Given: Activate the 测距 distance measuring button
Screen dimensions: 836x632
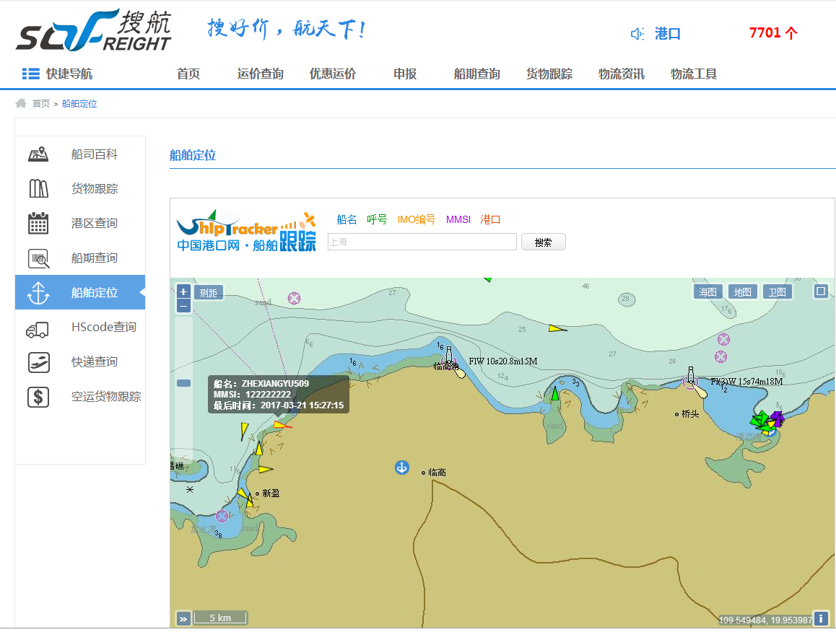Looking at the screenshot, I should [x=208, y=292].
